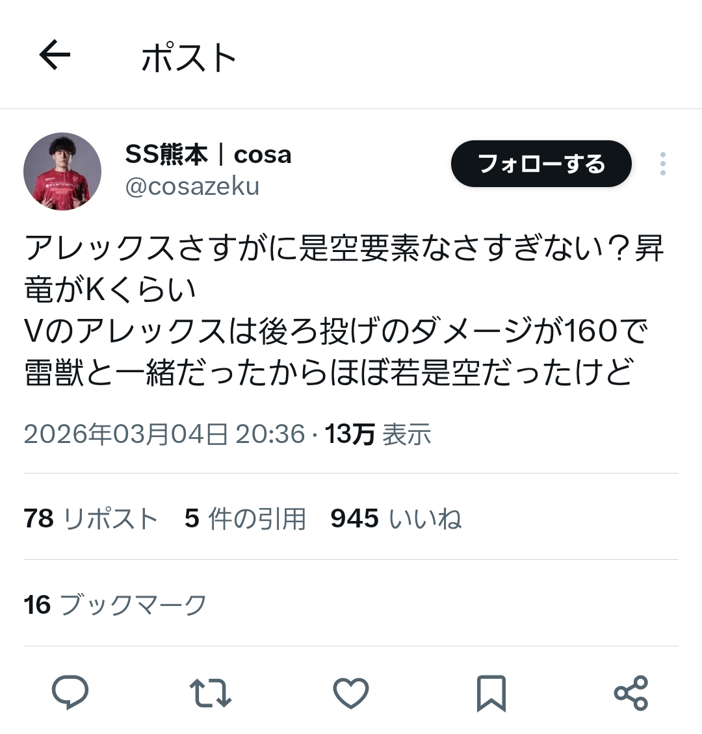702x734 pixels.
Task: Open the SS熊本 | cosa display name
Action: (209, 155)
